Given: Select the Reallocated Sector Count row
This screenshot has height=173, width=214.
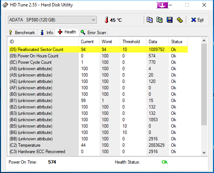Looking at the screenshot, I should pyautogui.click(x=98, y=50).
